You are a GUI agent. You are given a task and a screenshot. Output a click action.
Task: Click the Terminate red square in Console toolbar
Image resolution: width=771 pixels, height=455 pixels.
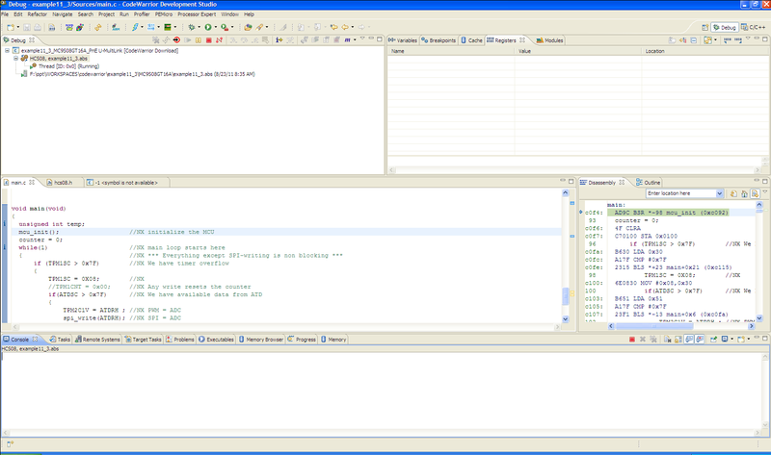pos(632,340)
